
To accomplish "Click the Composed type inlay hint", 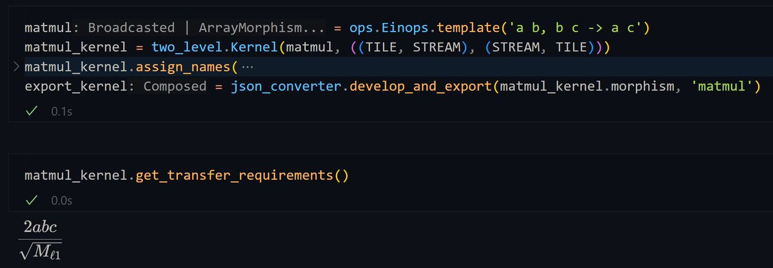I will pos(175,87).
